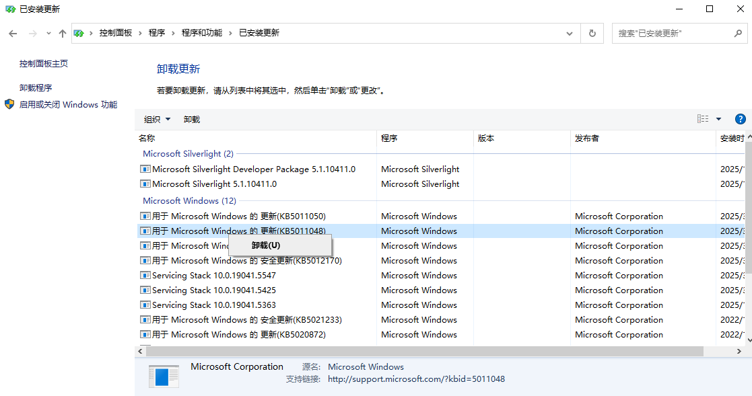Viewport: 752px width, 396px height.
Task: Click the horizontal scrollbar left arrow
Action: pos(141,351)
